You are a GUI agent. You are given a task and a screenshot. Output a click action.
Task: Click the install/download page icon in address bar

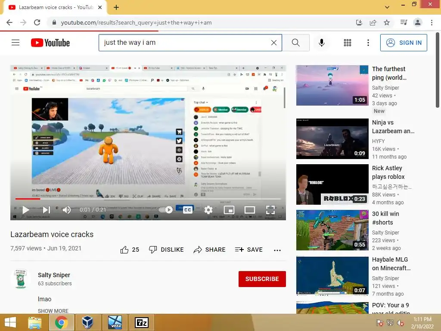[359, 22]
